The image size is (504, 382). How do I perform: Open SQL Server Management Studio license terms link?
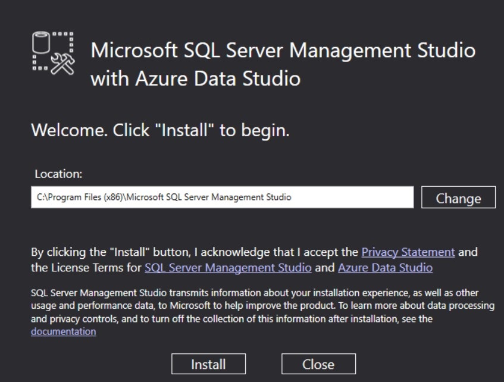coord(228,268)
